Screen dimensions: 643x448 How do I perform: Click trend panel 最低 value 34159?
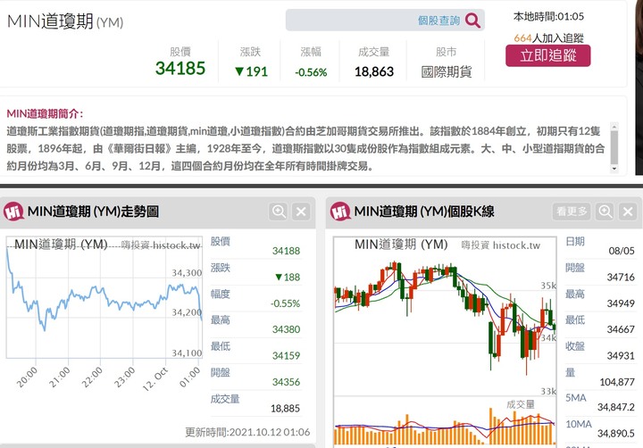[287, 355]
